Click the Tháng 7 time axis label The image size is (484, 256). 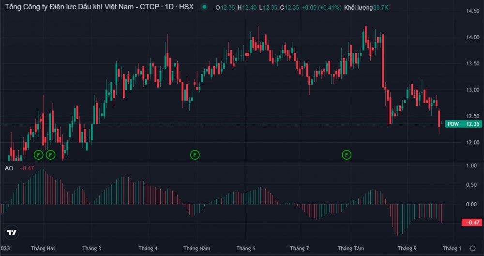click(300, 248)
